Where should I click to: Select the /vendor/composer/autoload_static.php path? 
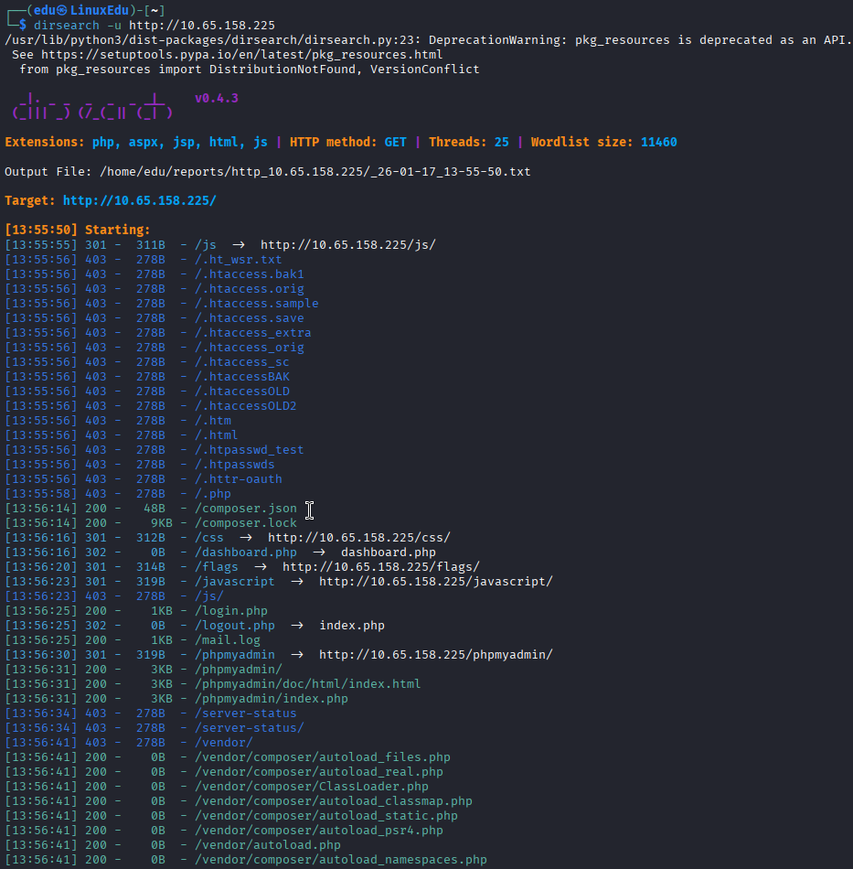tap(326, 816)
